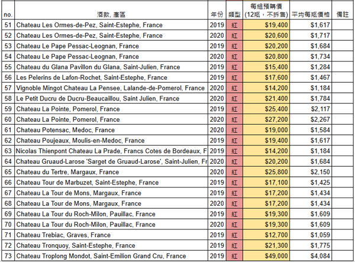
Task: Select row number 61 cell
Action: point(8,130)
